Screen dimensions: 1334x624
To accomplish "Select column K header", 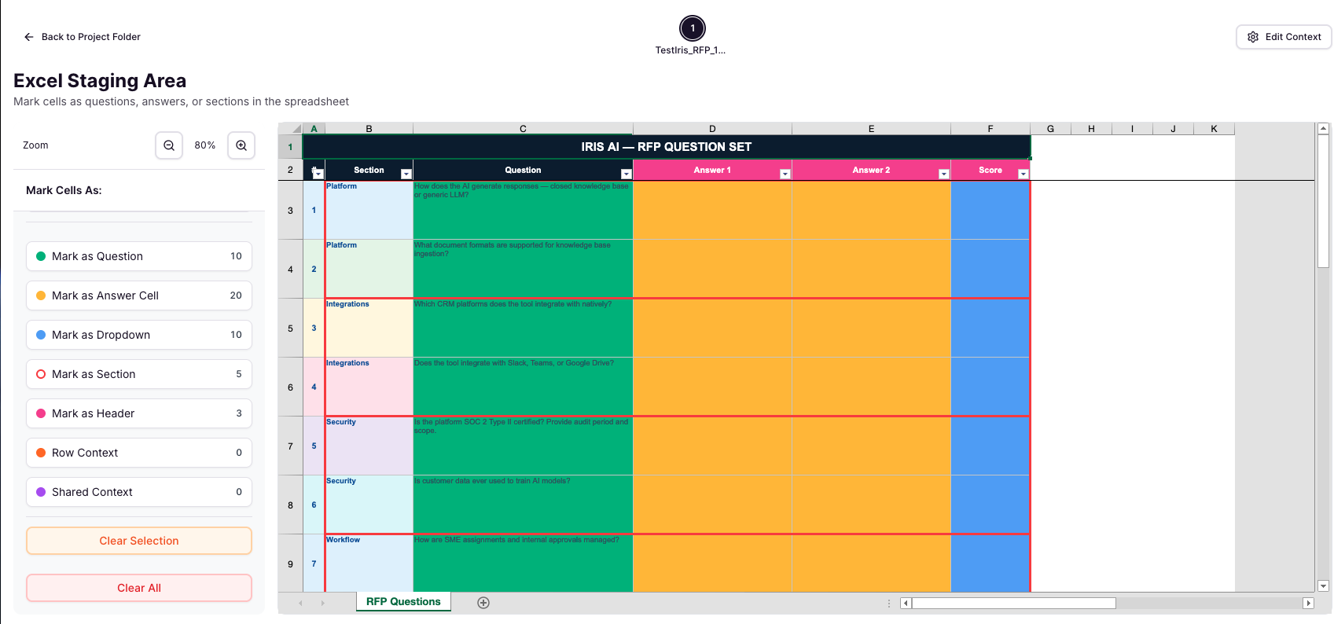I will 1214,129.
